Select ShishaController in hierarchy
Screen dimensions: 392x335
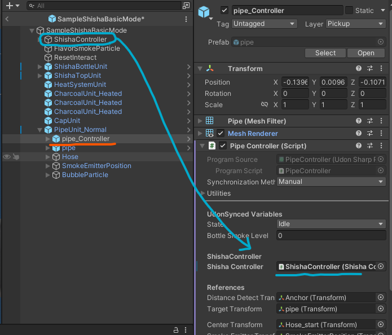click(80, 39)
